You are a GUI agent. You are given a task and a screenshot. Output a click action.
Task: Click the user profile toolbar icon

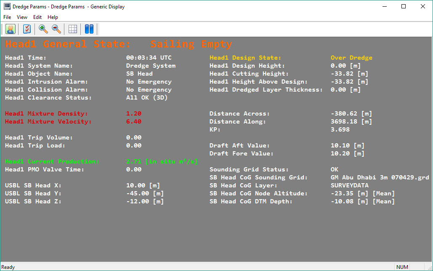(x=11, y=29)
